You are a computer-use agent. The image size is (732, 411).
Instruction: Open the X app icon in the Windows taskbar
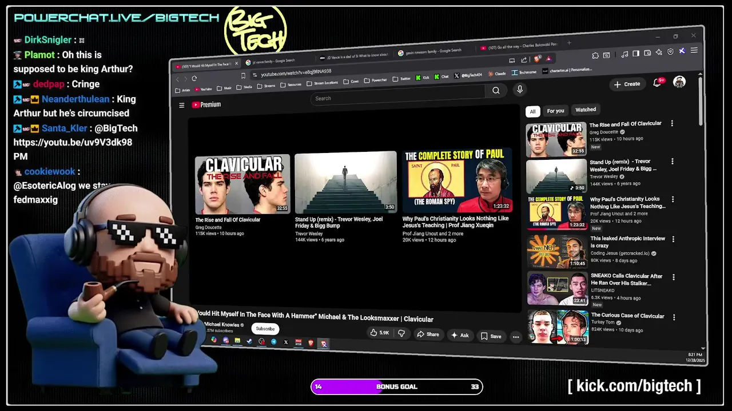[286, 342]
